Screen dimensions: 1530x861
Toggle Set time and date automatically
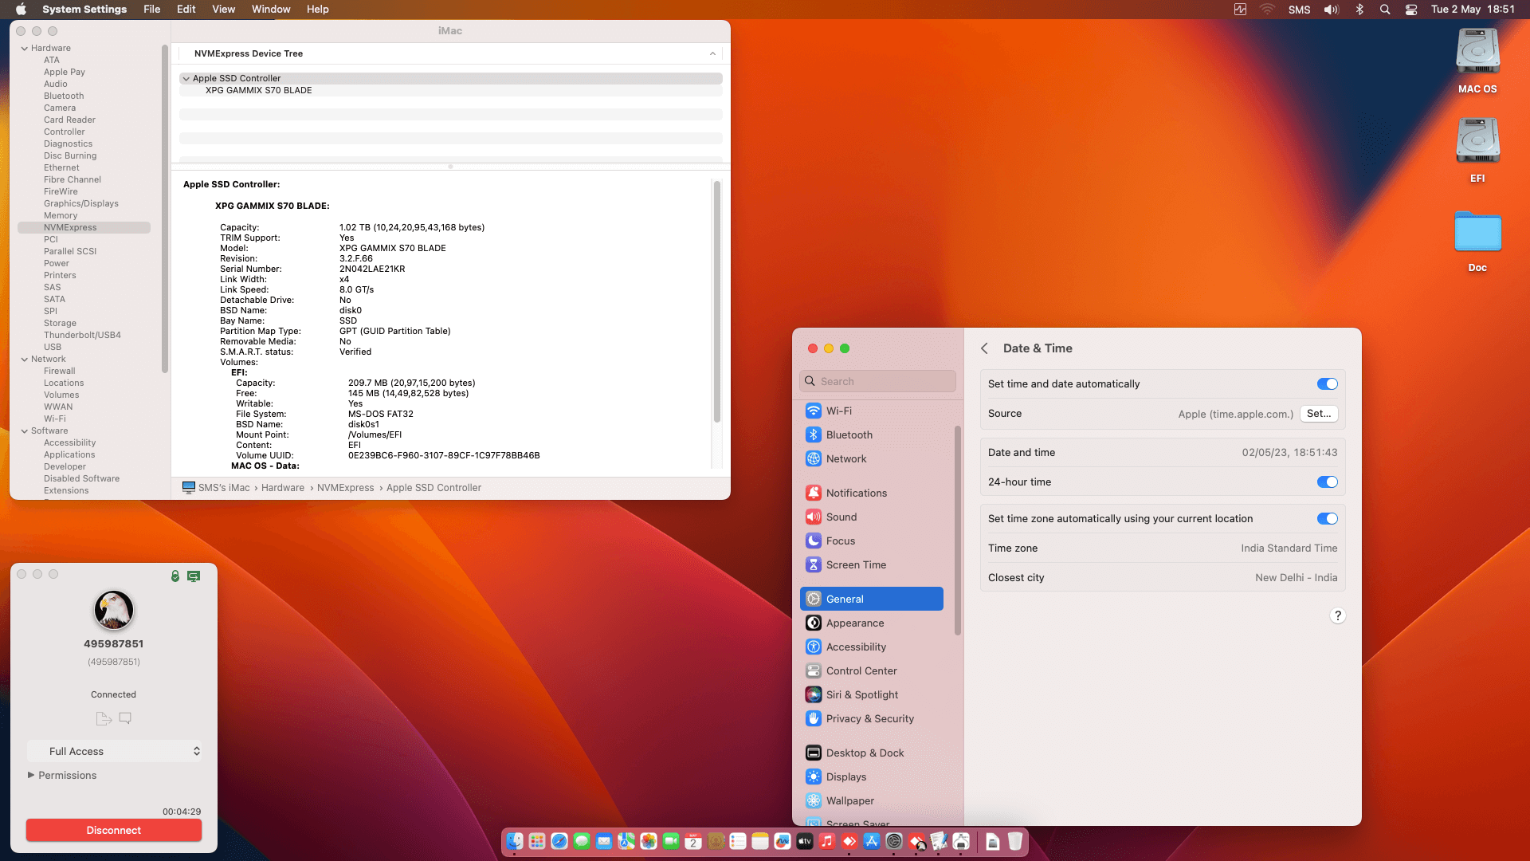[x=1328, y=384]
